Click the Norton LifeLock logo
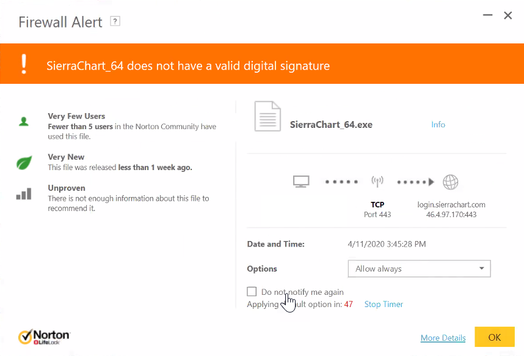524x356 pixels. click(45, 336)
